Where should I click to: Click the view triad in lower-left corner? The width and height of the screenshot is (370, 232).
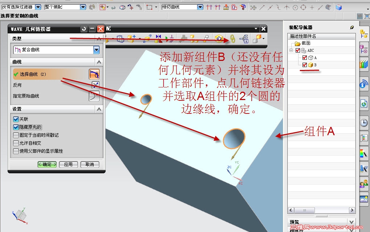20,215
